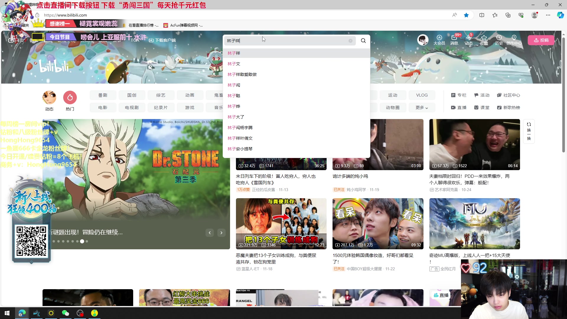Image resolution: width=567 pixels, height=319 pixels.
Task: Open the 番剧 category tab
Action: 103,95
